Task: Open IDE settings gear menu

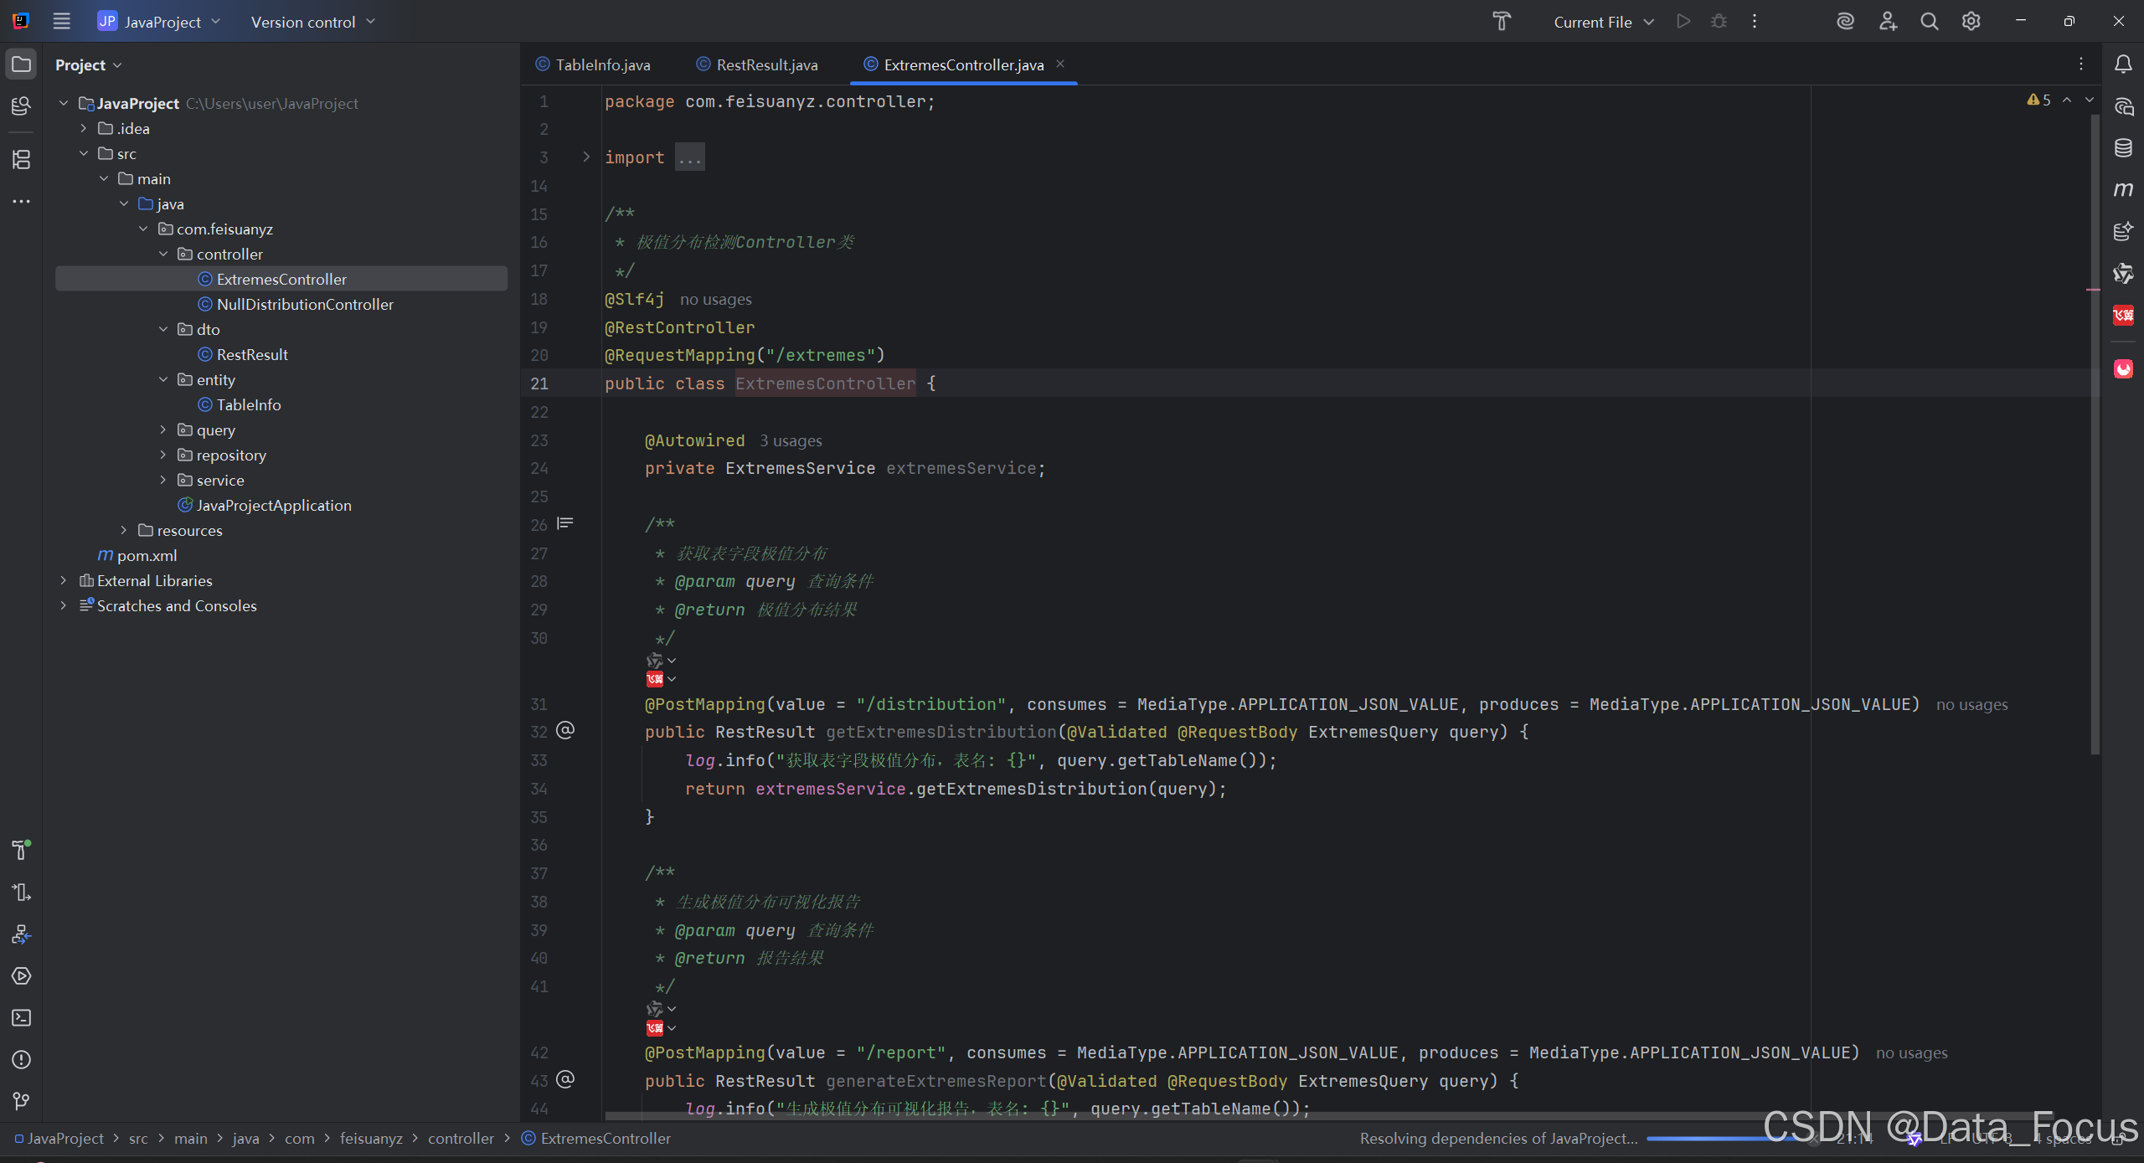Action: coord(1971,22)
